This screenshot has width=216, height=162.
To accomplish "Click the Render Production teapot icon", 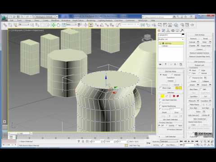I will tap(192, 25).
